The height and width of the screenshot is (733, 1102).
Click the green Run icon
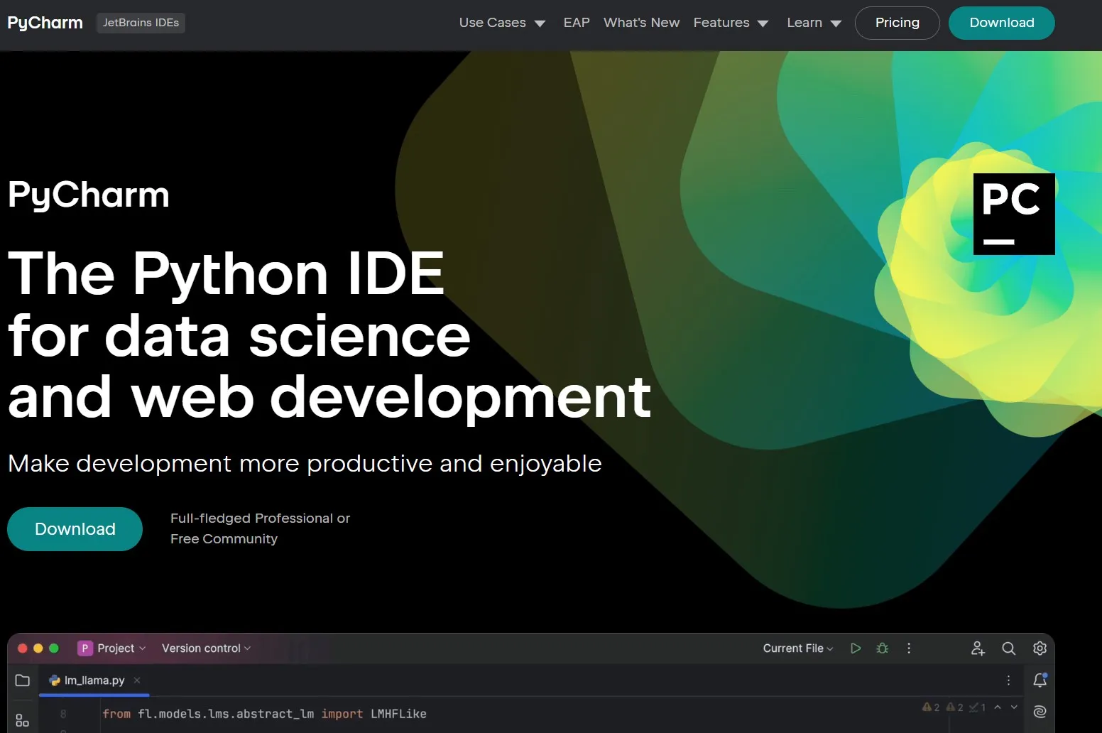pos(856,648)
